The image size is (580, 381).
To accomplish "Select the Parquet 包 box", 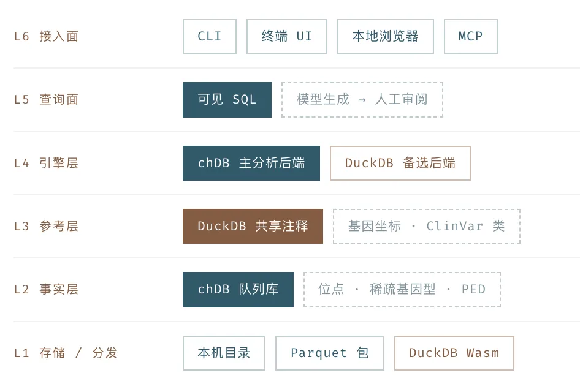I will point(330,353).
